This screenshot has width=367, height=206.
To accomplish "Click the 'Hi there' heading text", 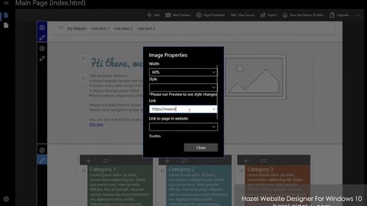I will coord(116,63).
